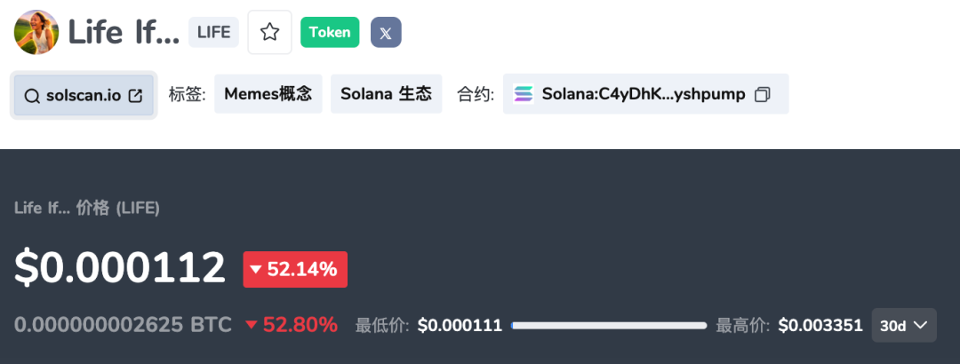Click the Life If token avatar
960x364 pixels.
36,33
